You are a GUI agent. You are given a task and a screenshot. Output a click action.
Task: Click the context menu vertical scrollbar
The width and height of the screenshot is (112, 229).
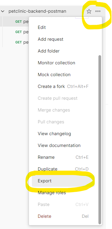pyautogui.click(x=100, y=140)
